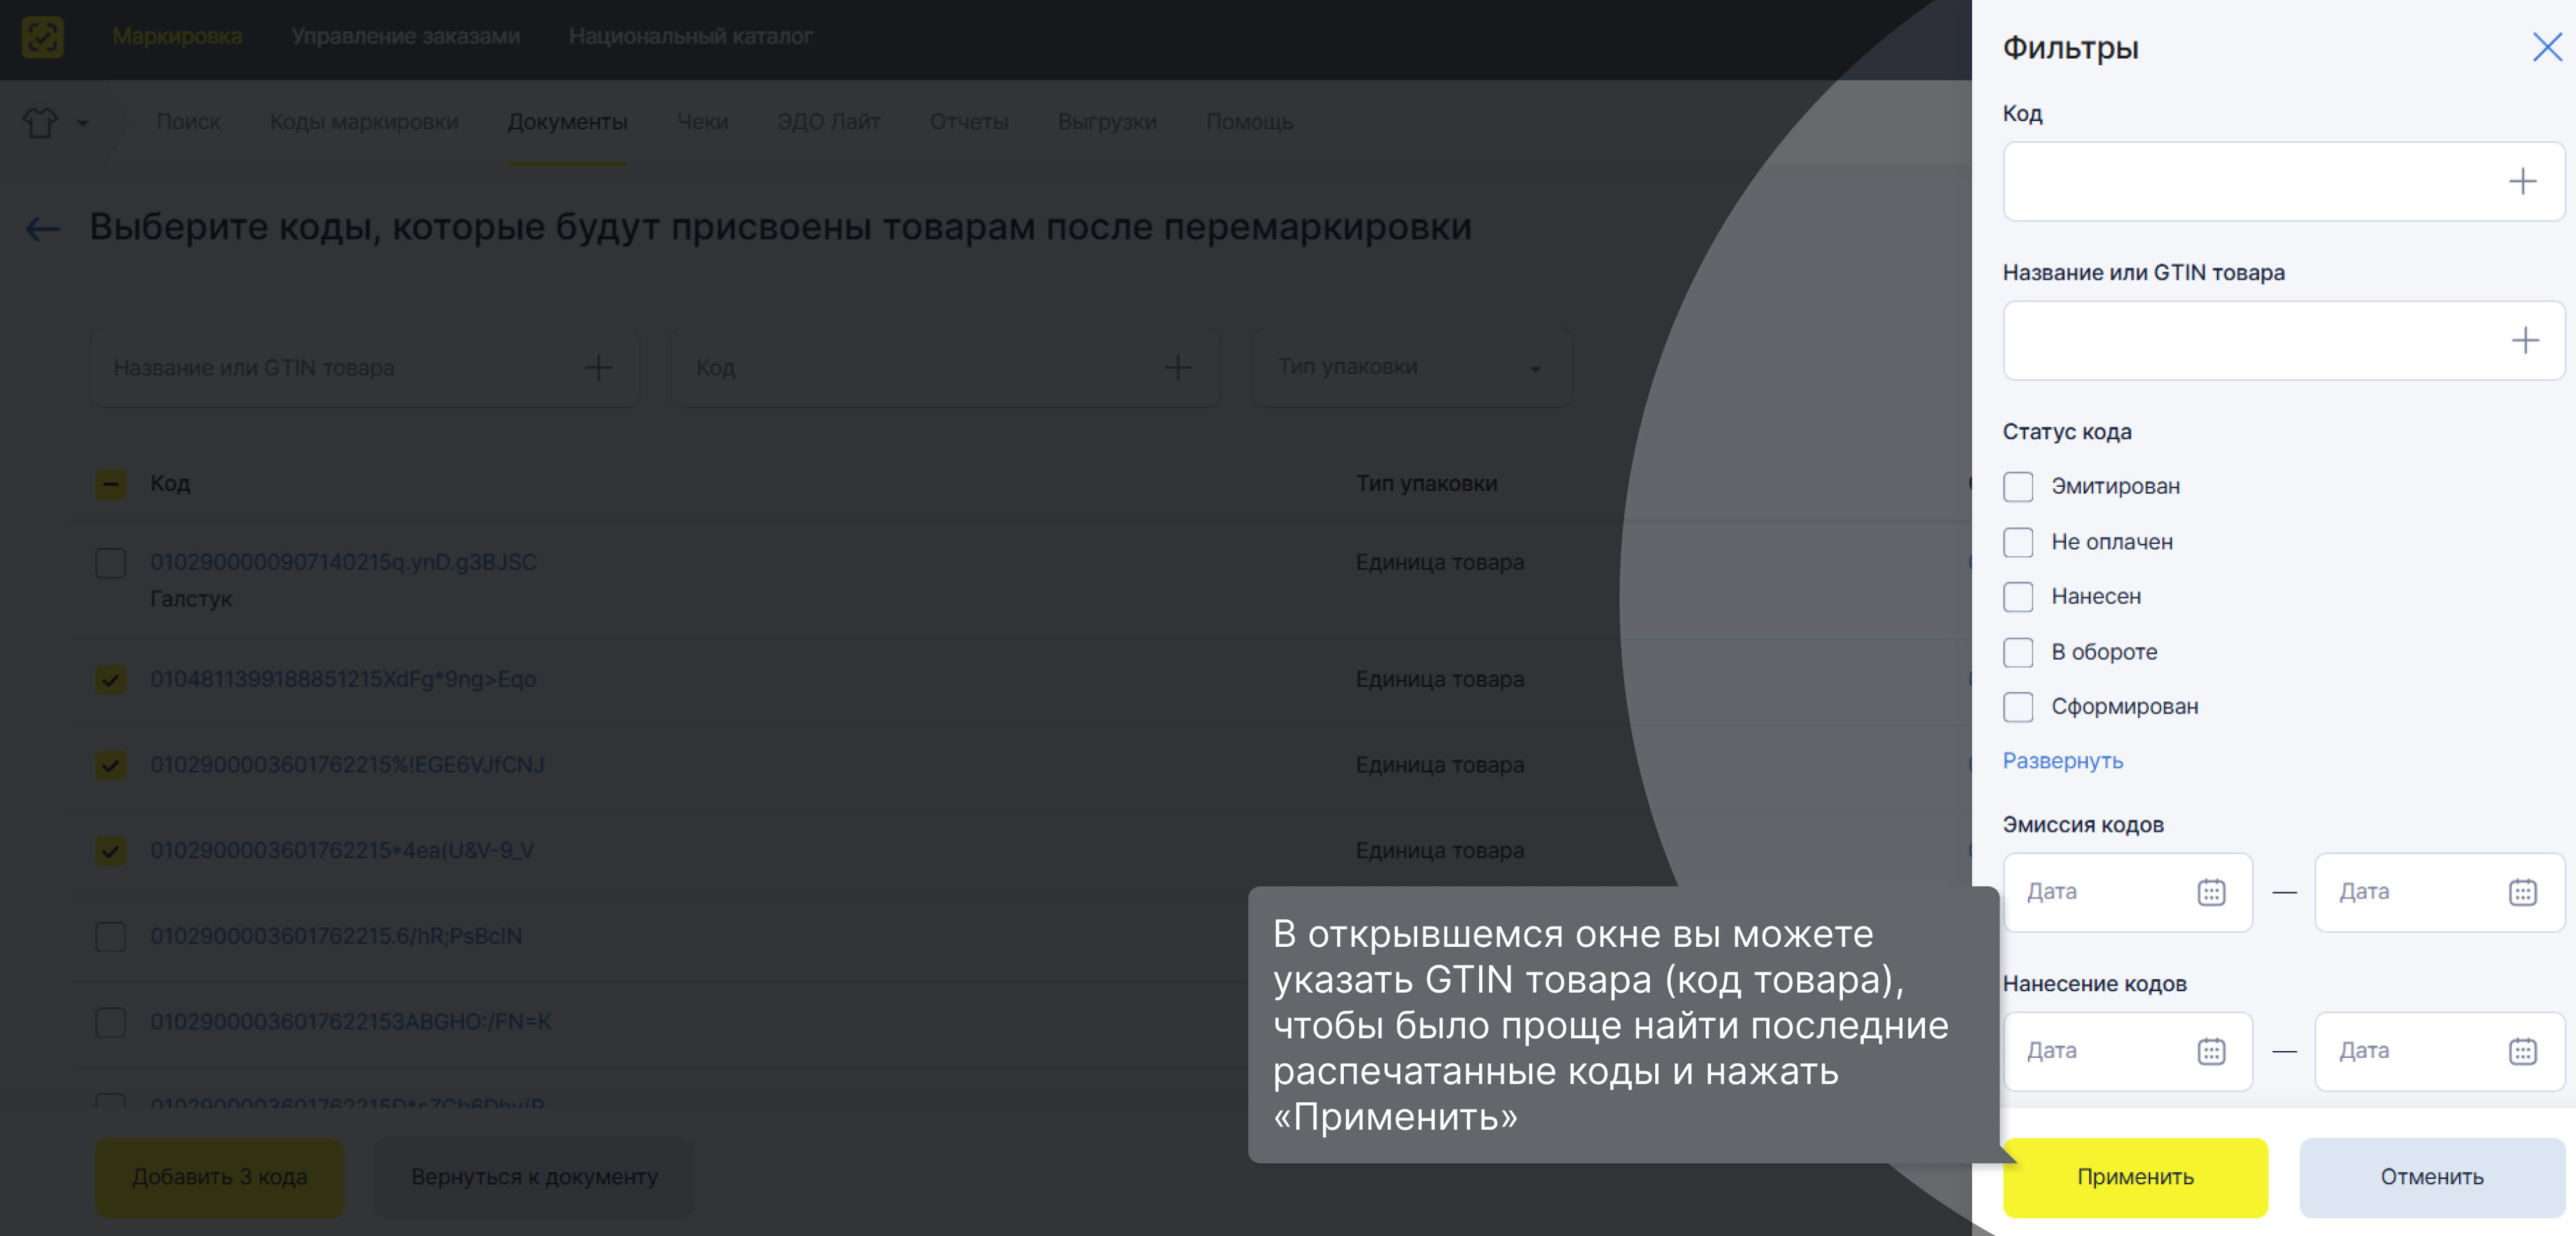Image resolution: width=2576 pixels, height=1236 pixels.
Task: Enable the 'Эмитирован' status checkbox
Action: pyautogui.click(x=2018, y=486)
